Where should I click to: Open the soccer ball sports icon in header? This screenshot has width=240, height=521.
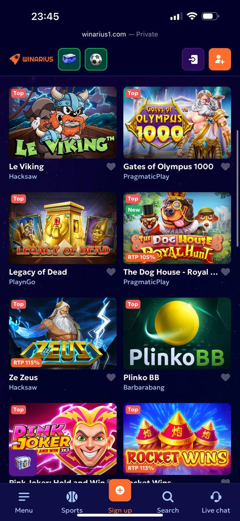tap(96, 59)
